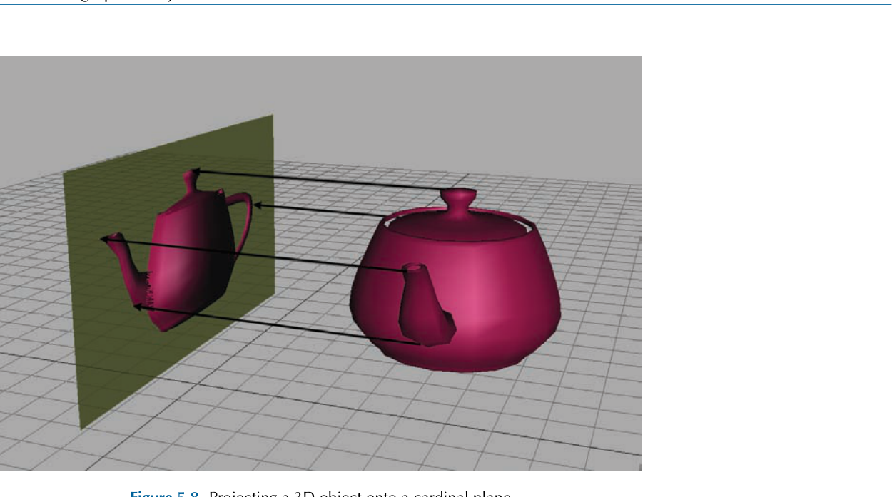Viewport: 892px width, 497px height.
Task: Click the projected teapot's lid knob
Action: click(x=191, y=181)
